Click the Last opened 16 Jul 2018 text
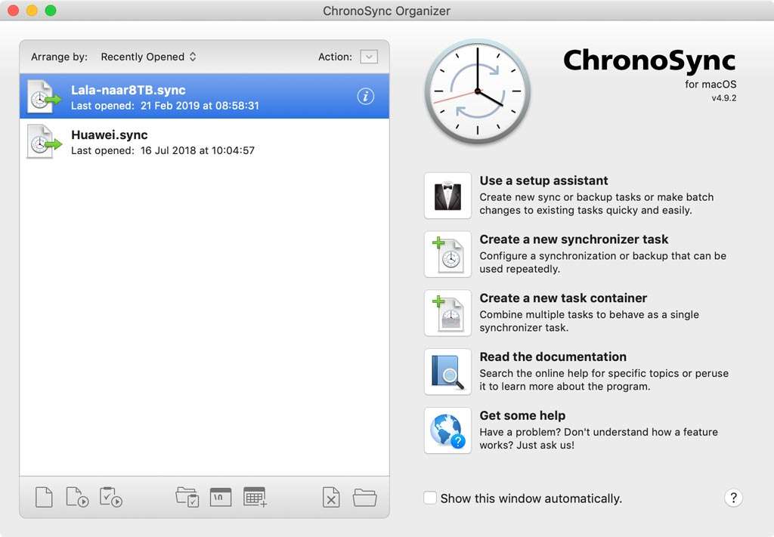This screenshot has width=774, height=537. click(x=163, y=150)
